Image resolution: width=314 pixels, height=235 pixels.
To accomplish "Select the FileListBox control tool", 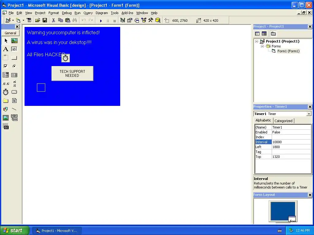I will [x=14, y=101].
